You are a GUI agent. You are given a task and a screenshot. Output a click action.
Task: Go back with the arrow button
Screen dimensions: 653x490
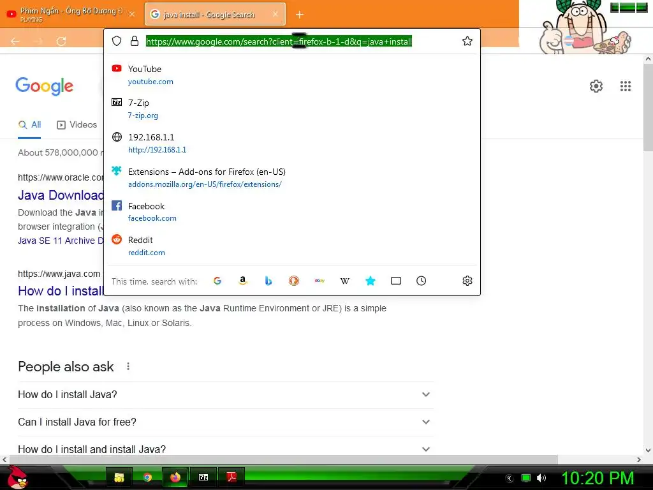pos(15,41)
